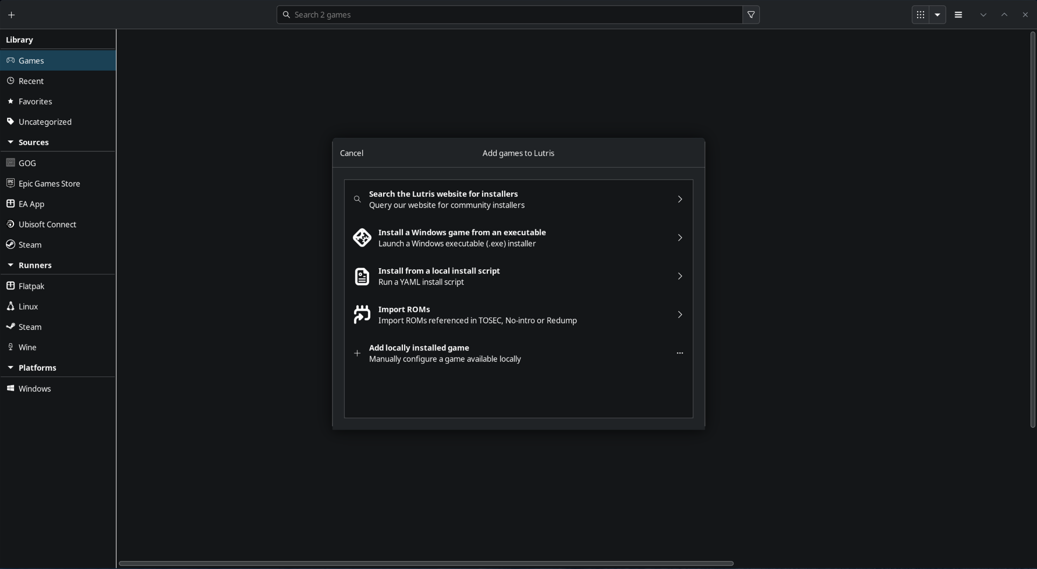The image size is (1037, 569).
Task: Collapse the Platforms section
Action: (x=10, y=368)
